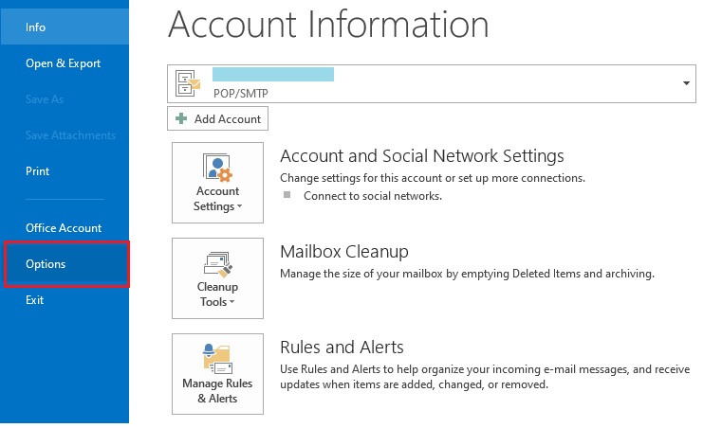Click Account and Social Network Settings heading

[x=422, y=156]
